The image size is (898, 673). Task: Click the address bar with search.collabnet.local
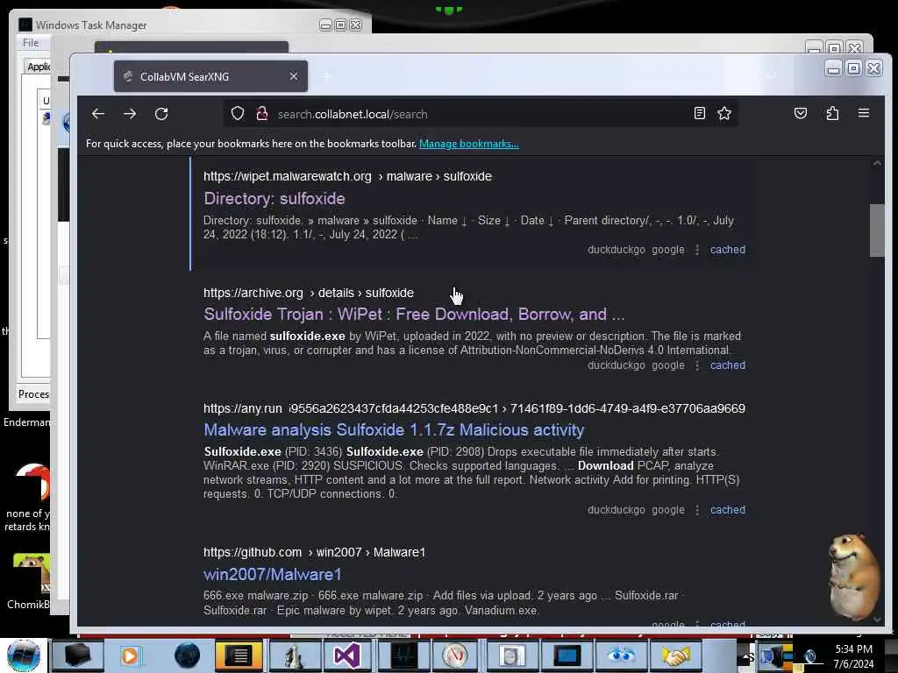point(481,114)
